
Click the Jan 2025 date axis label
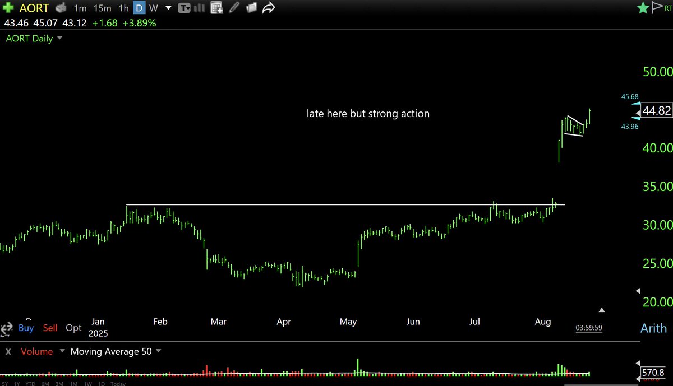pos(98,327)
